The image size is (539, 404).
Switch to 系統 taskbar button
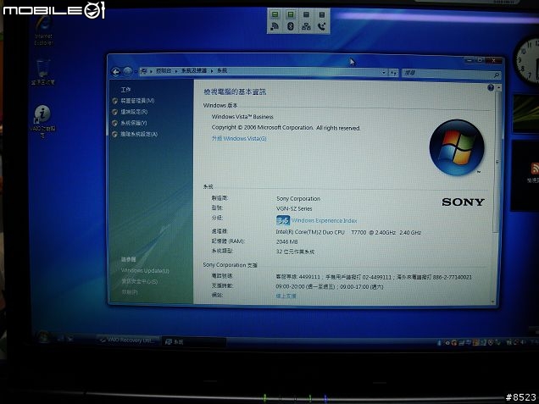[193, 342]
